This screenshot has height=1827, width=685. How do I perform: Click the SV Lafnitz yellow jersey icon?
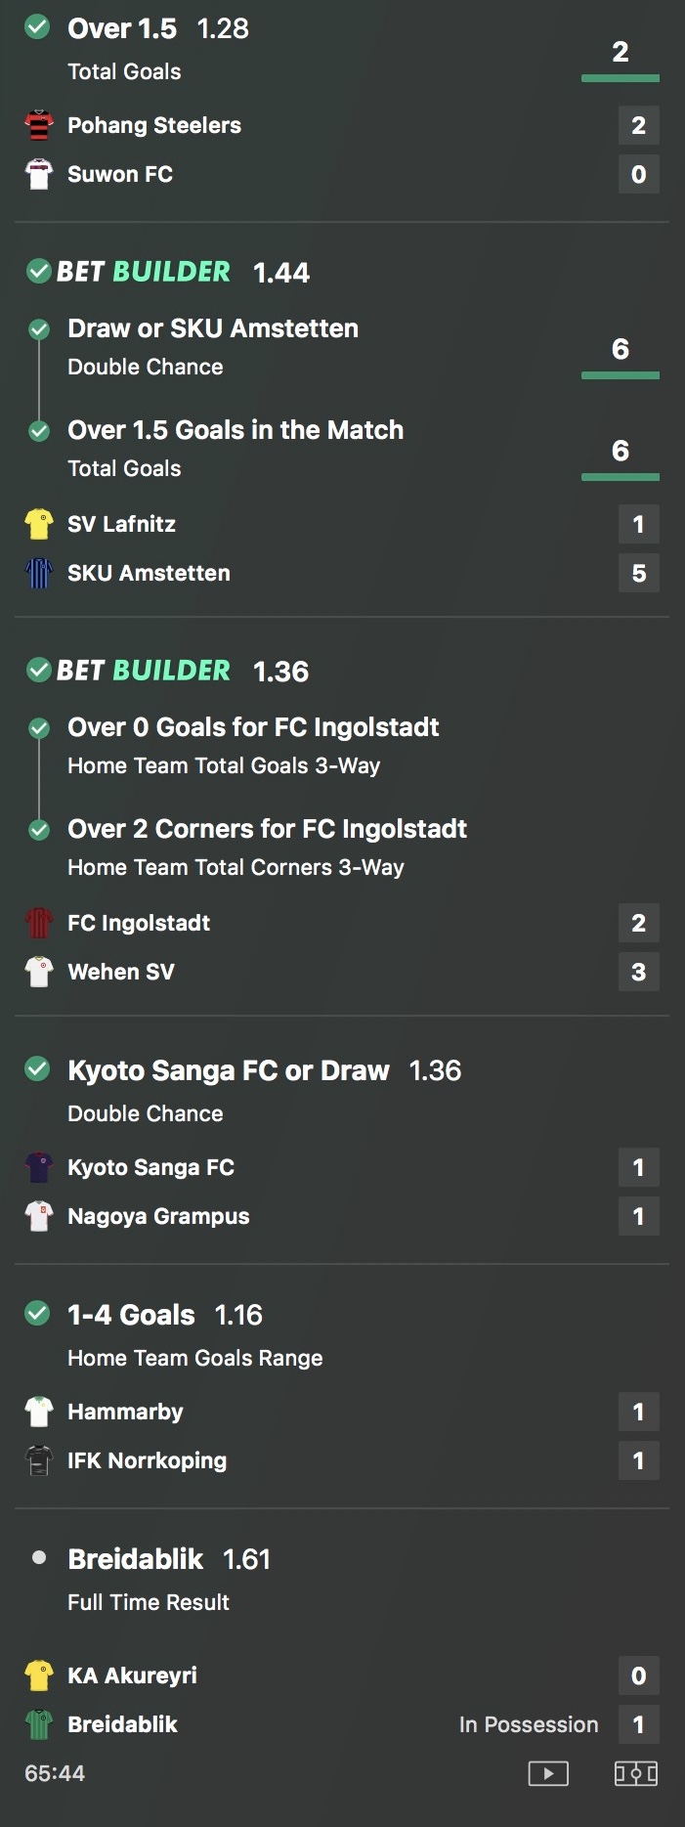tap(39, 524)
